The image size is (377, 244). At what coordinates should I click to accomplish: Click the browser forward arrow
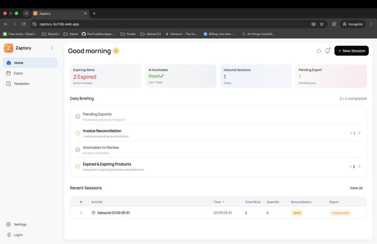(14, 24)
